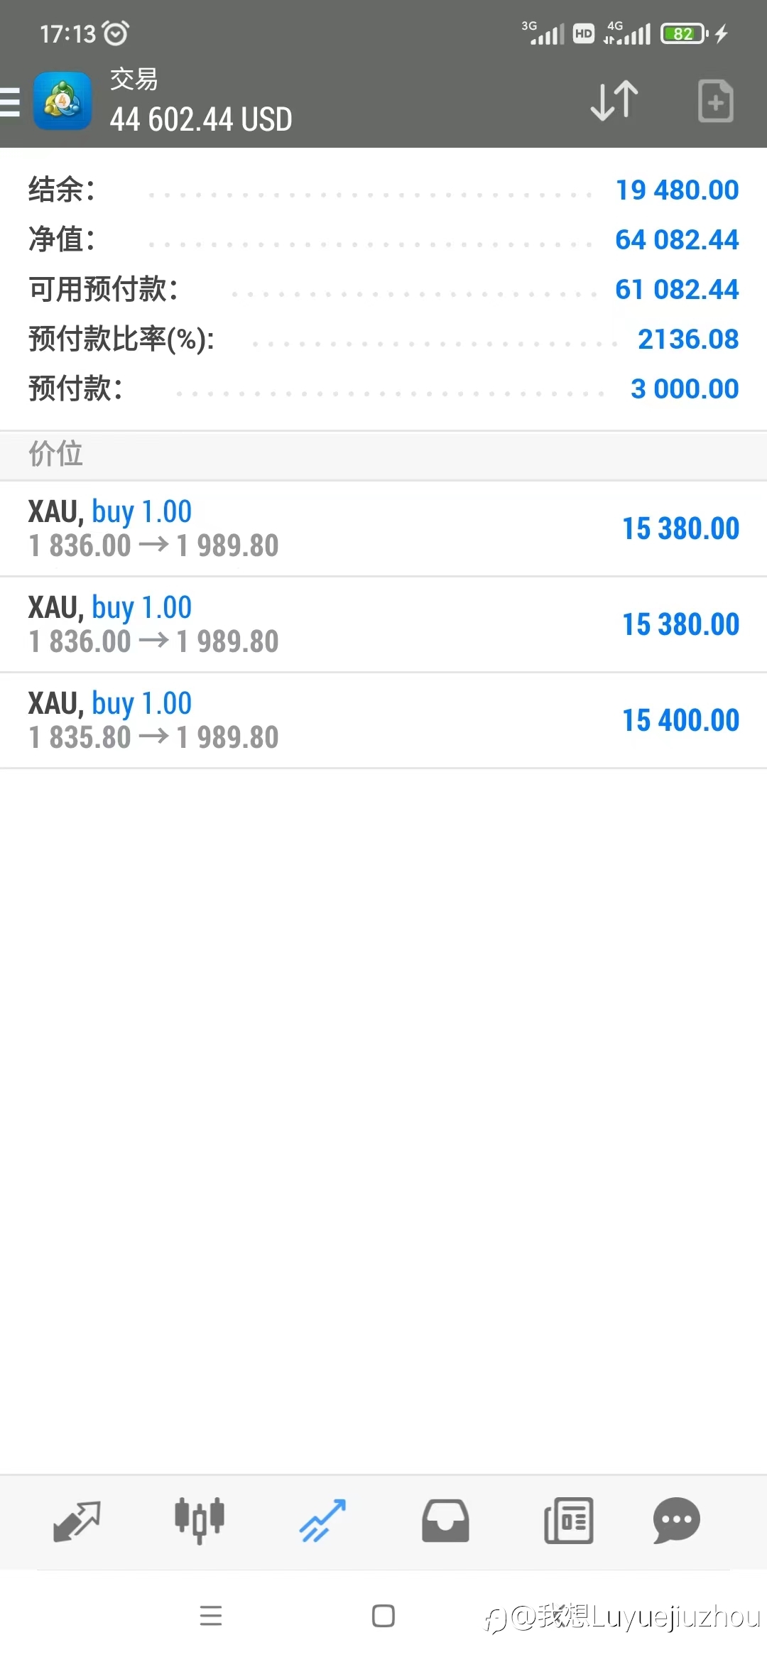The image size is (767, 1662).
Task: Open the News tab with the newspaper icon
Action: (x=568, y=1521)
